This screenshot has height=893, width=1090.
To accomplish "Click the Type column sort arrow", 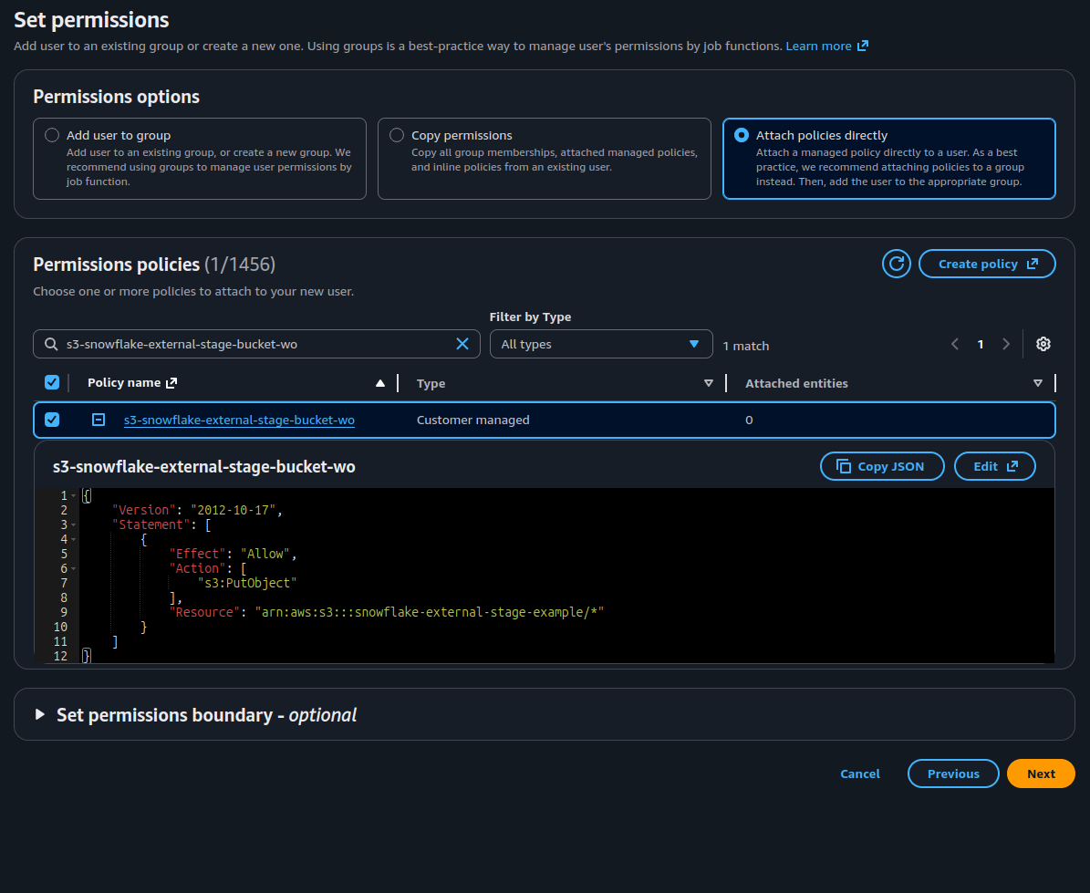I will [x=709, y=384].
